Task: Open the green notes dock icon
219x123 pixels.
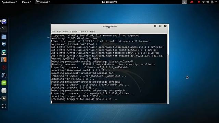Action: [4, 83]
